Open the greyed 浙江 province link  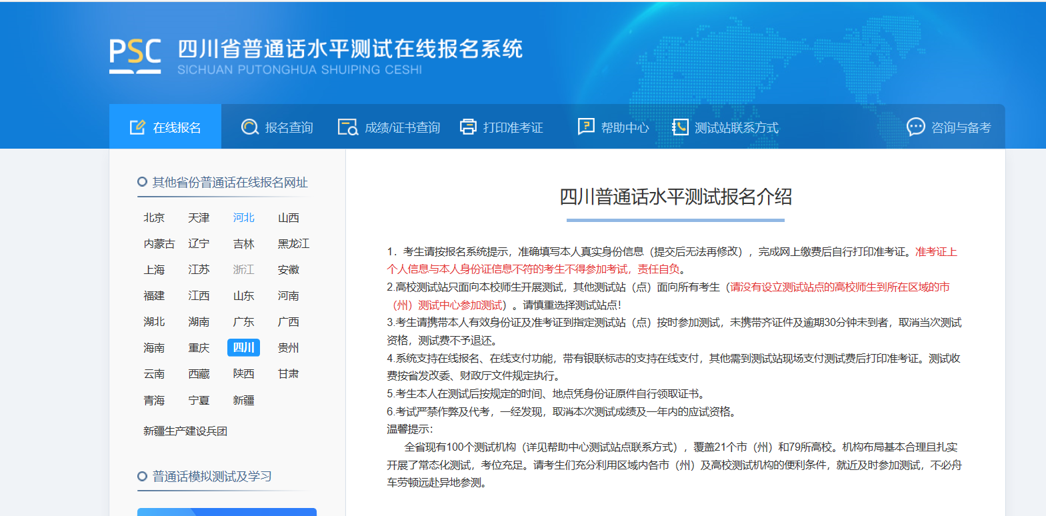(244, 270)
